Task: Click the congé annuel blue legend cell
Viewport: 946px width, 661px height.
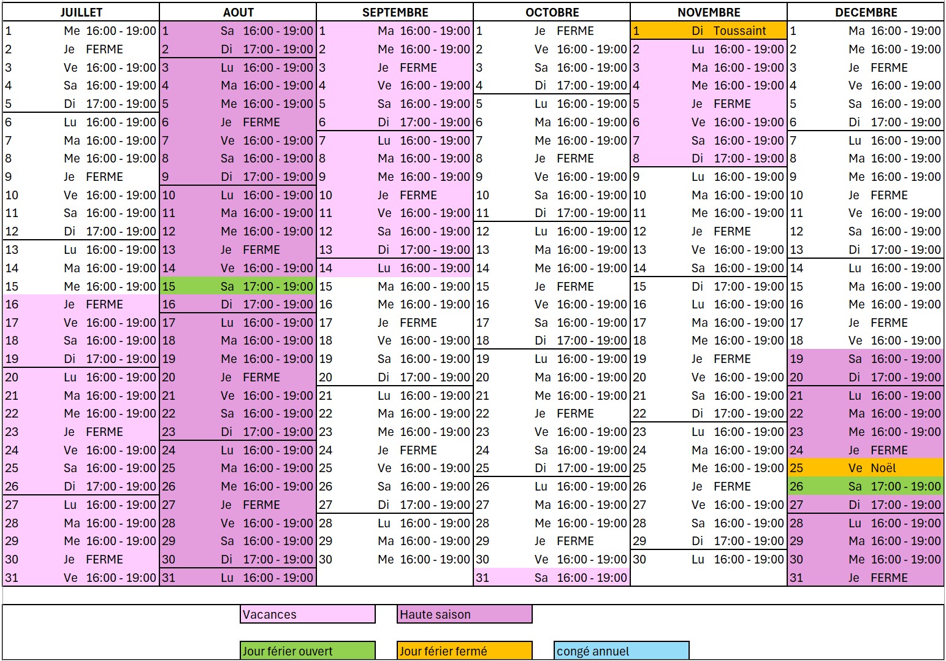Action: [622, 651]
